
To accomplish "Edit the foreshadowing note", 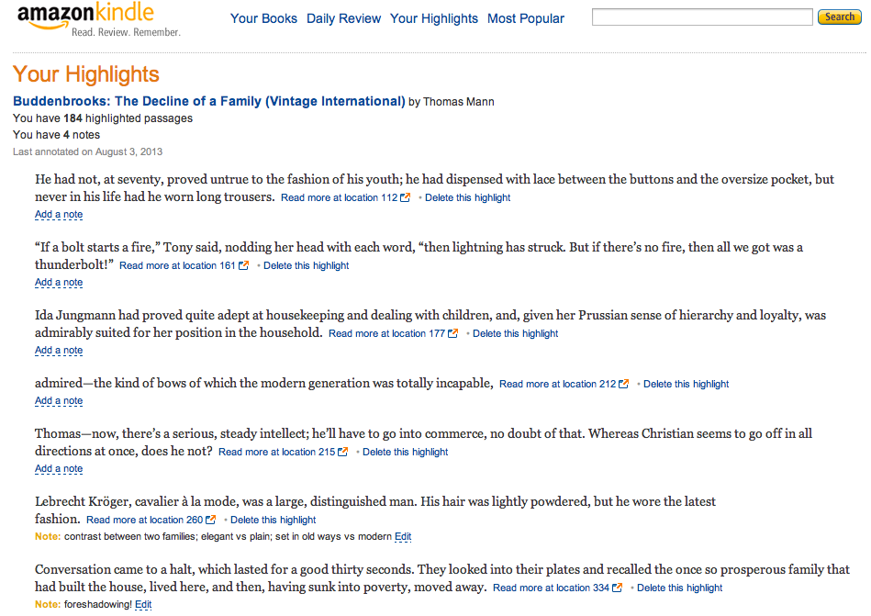I will (x=143, y=605).
